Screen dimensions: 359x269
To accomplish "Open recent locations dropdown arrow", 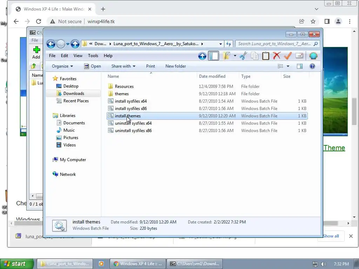I will click(x=68, y=44).
